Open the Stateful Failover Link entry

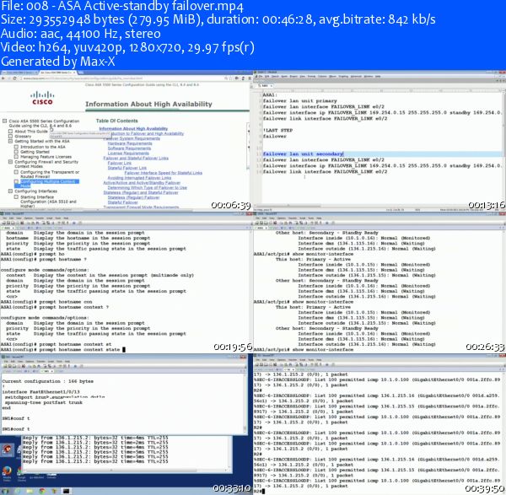(x=126, y=168)
